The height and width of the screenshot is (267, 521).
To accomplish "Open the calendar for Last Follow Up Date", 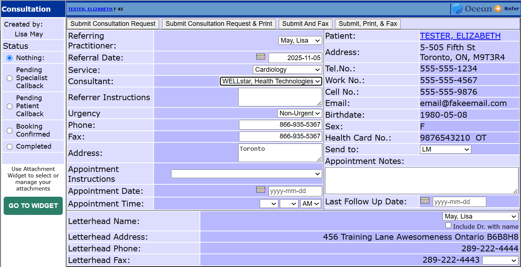I will pos(425,200).
